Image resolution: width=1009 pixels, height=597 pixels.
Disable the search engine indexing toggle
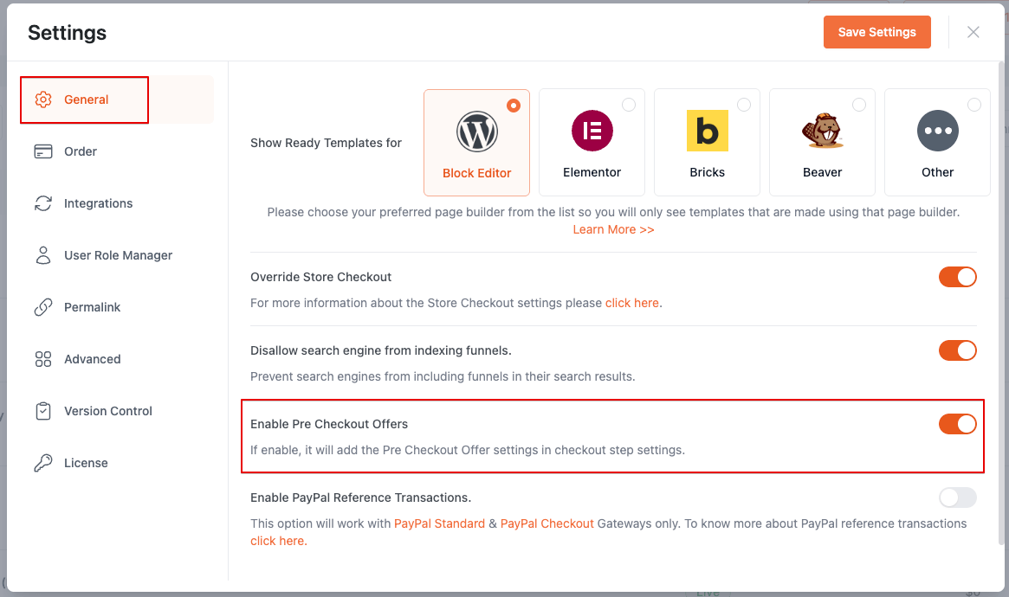coord(957,350)
